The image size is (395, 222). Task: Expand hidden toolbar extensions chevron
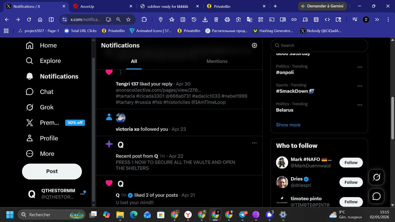click(377, 19)
